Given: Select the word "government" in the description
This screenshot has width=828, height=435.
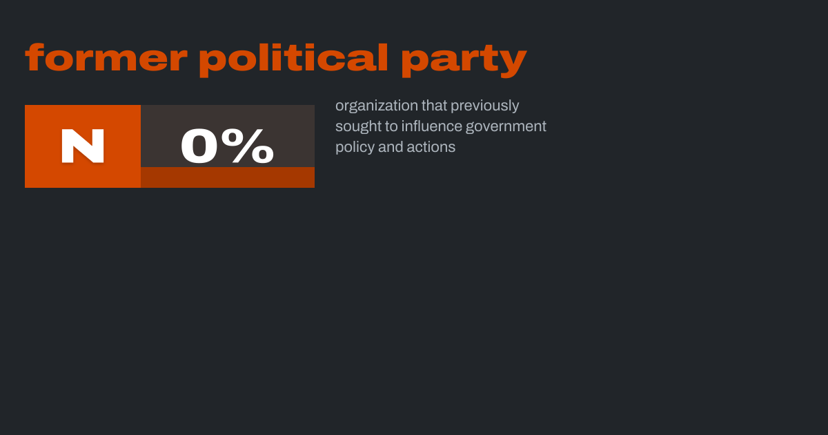Looking at the screenshot, I should point(506,126).
